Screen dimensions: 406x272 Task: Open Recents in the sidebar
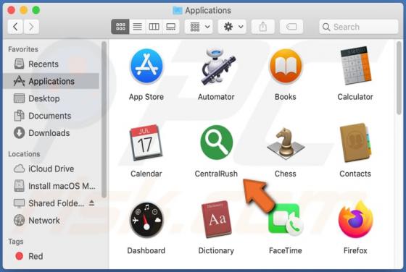click(x=51, y=64)
